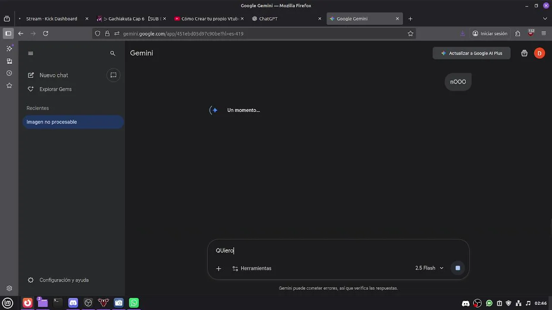This screenshot has width=552, height=310.
Task: Open OBS Studio from the taskbar
Action: coord(88,303)
